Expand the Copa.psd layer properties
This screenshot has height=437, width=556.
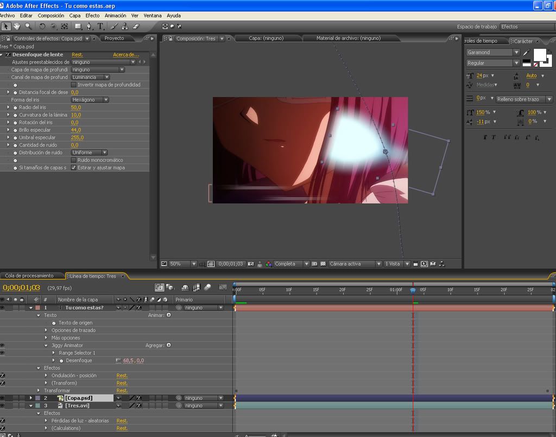(x=31, y=398)
